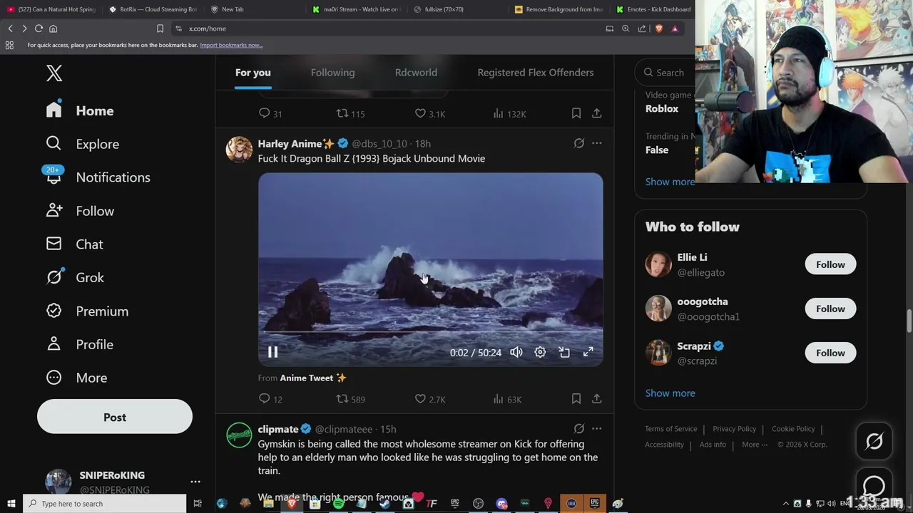
Task: Switch to the Emotes - Kick Dashboard tab
Action: point(653,9)
